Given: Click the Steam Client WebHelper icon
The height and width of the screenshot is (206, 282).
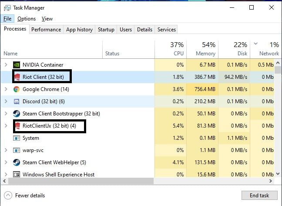Looking at the screenshot, I should tap(17, 162).
